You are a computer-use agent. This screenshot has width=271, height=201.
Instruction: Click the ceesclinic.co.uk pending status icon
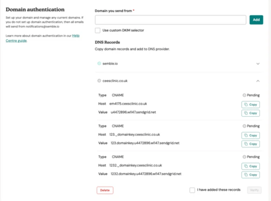coord(99,81)
